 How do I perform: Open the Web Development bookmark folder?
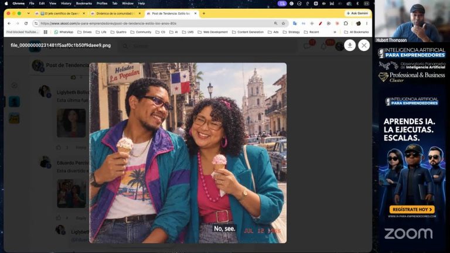pos(213,32)
